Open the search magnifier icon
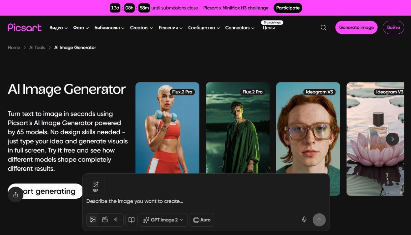411x235 pixels. pos(323,28)
